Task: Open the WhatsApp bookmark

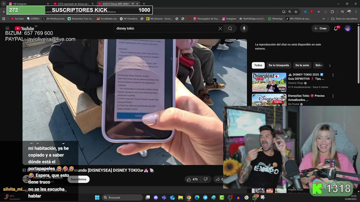Action: click(x=275, y=19)
